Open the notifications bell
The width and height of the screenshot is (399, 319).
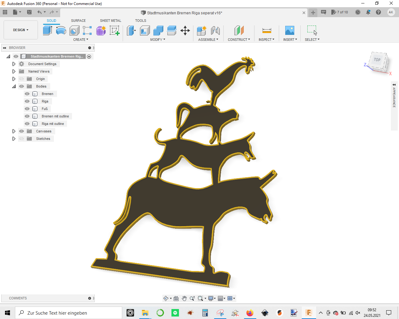(x=368, y=12)
